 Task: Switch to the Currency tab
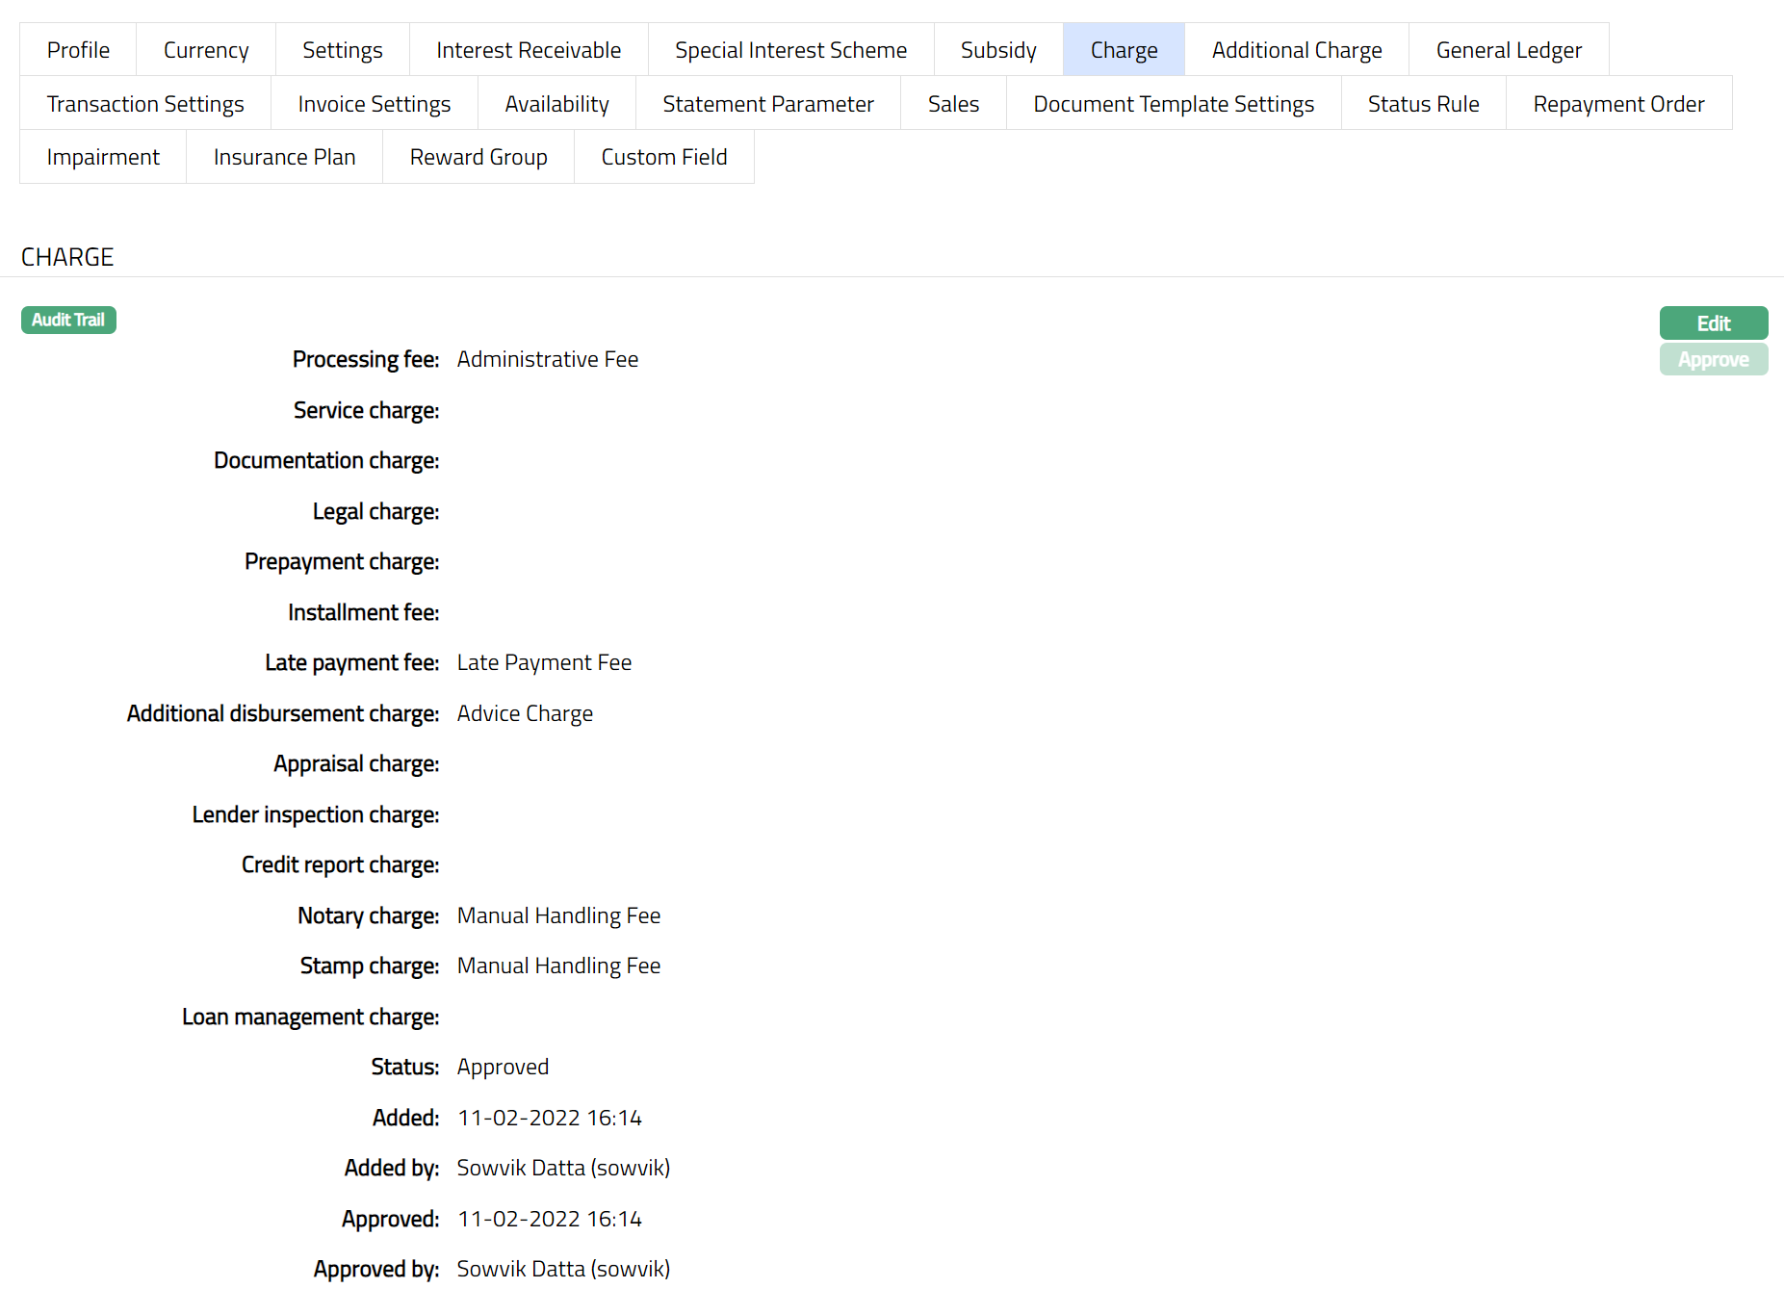(206, 50)
